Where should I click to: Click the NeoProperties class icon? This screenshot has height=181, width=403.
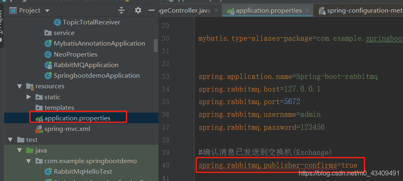pos(48,55)
